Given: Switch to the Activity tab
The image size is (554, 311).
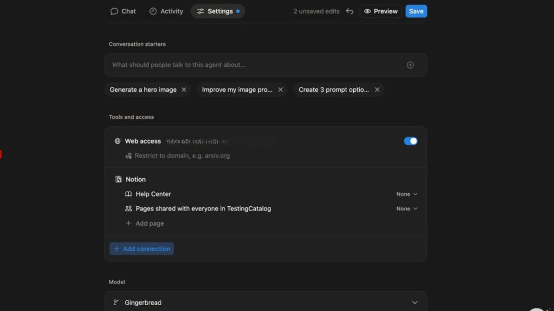Looking at the screenshot, I should tap(166, 11).
